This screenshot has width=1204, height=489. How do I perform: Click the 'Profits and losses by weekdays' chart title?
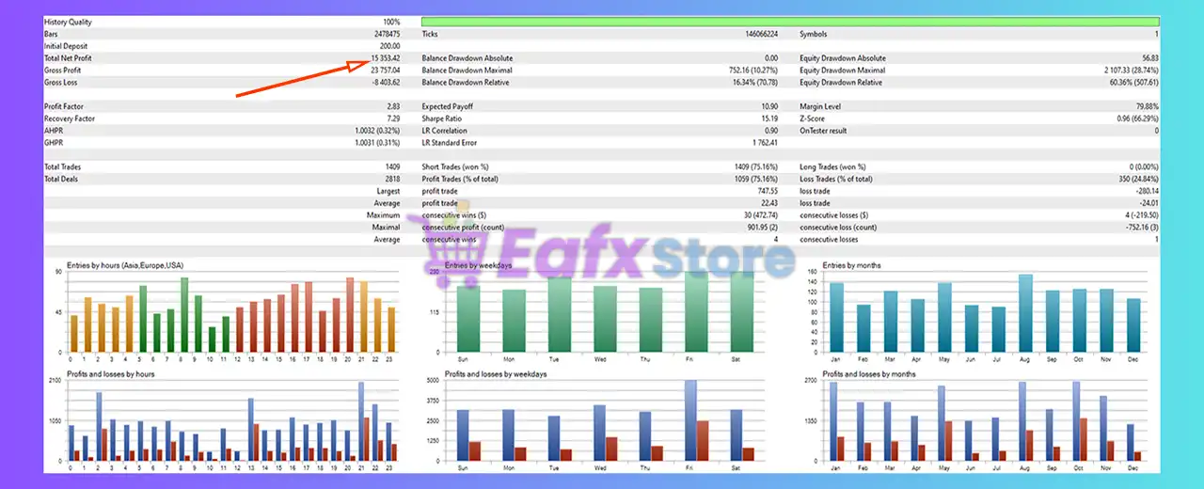[495, 374]
